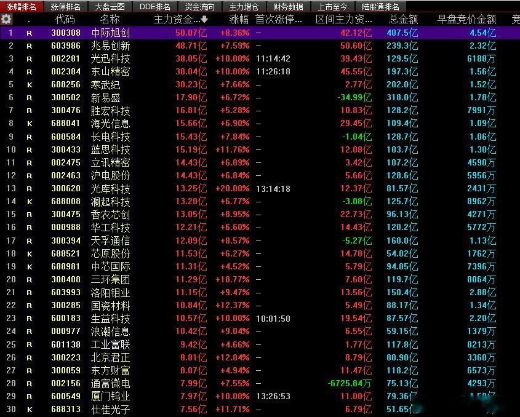520x417 pixels.
Task: Sort by the 名称 column header
Action: pyautogui.click(x=110, y=19)
